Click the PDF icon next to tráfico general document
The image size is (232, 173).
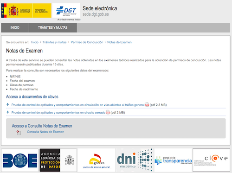[147, 104]
